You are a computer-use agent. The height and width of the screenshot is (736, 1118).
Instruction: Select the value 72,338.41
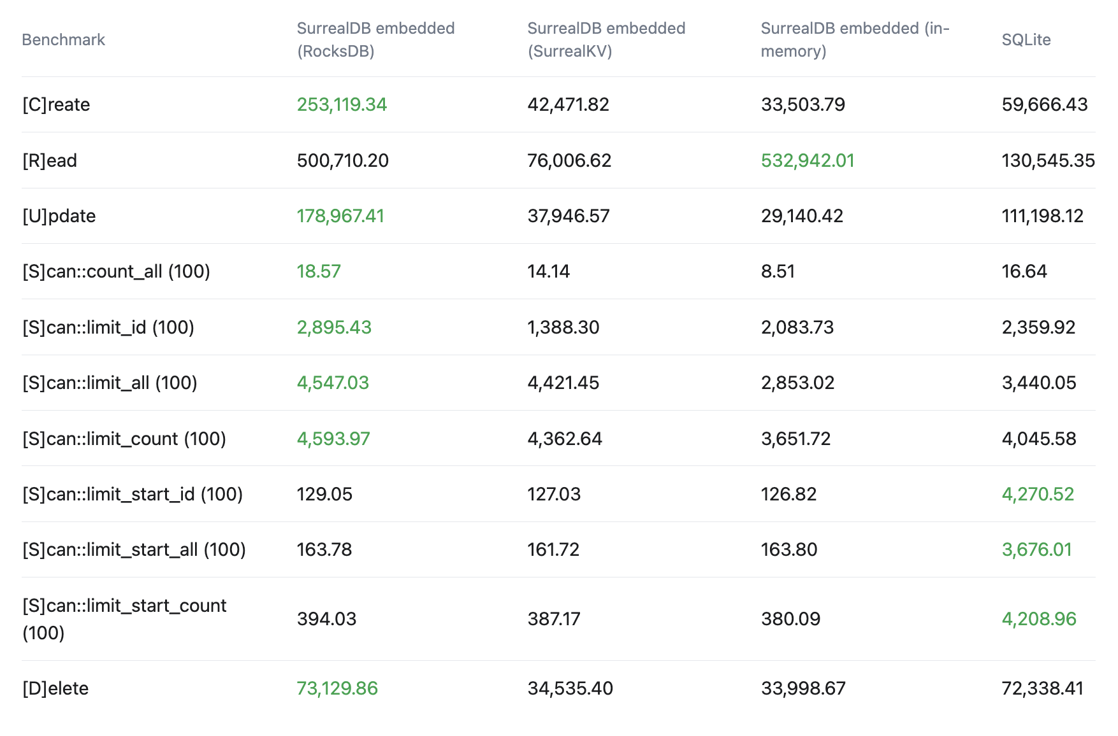pos(1043,688)
